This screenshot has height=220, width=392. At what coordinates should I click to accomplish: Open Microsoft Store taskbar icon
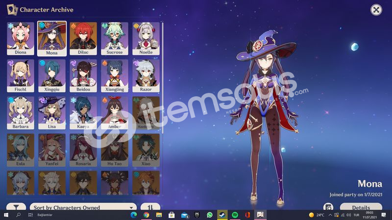click(x=171, y=215)
